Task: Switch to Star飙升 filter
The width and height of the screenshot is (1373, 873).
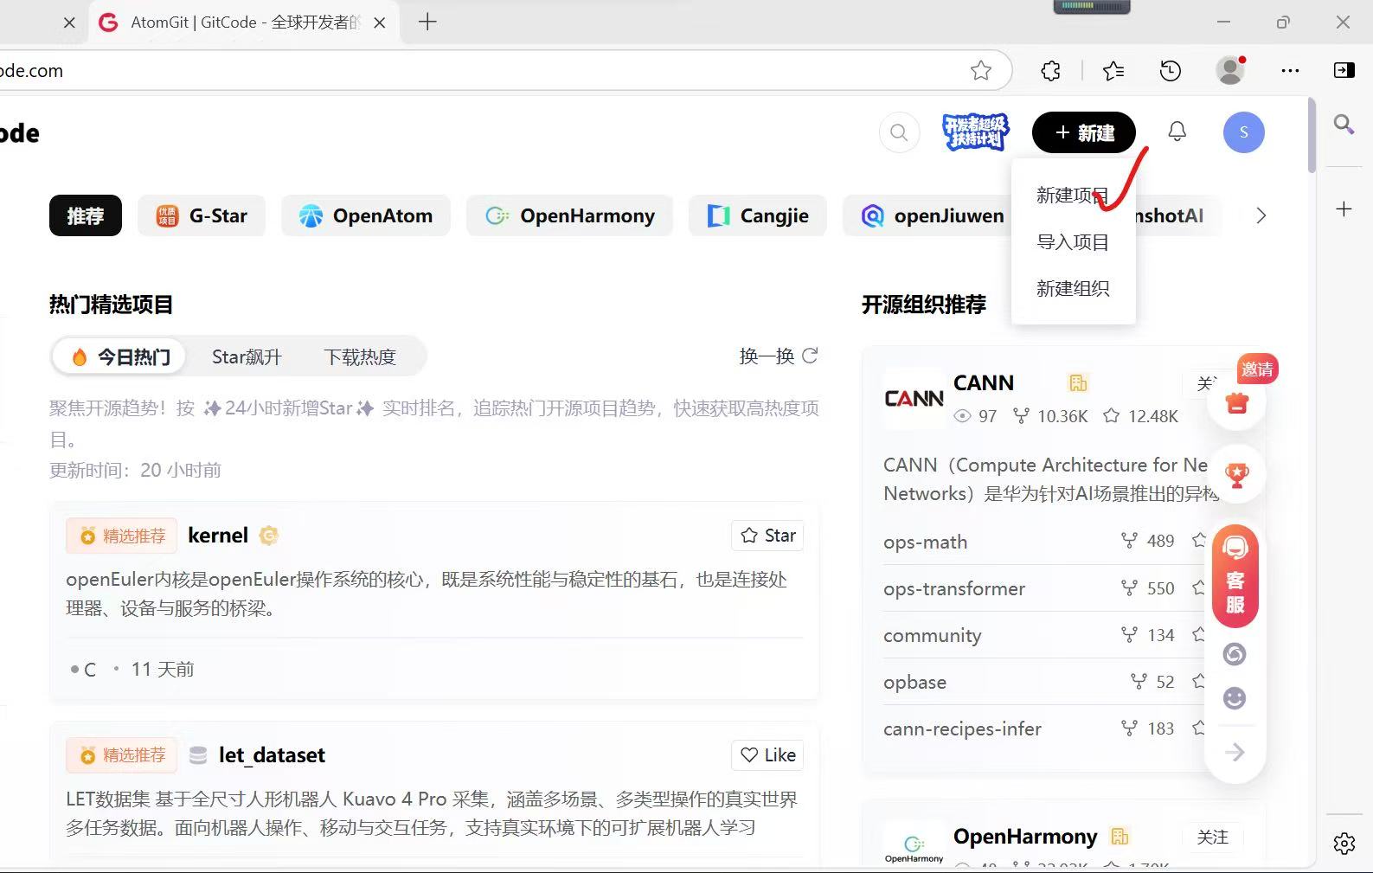Action: pos(247,356)
